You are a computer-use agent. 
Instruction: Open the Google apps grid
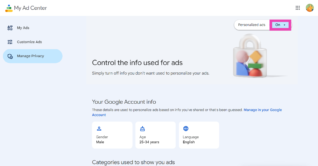point(298,8)
